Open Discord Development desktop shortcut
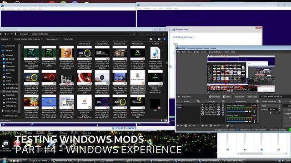Viewport: 291px width, 163px height. (x=5, y=145)
